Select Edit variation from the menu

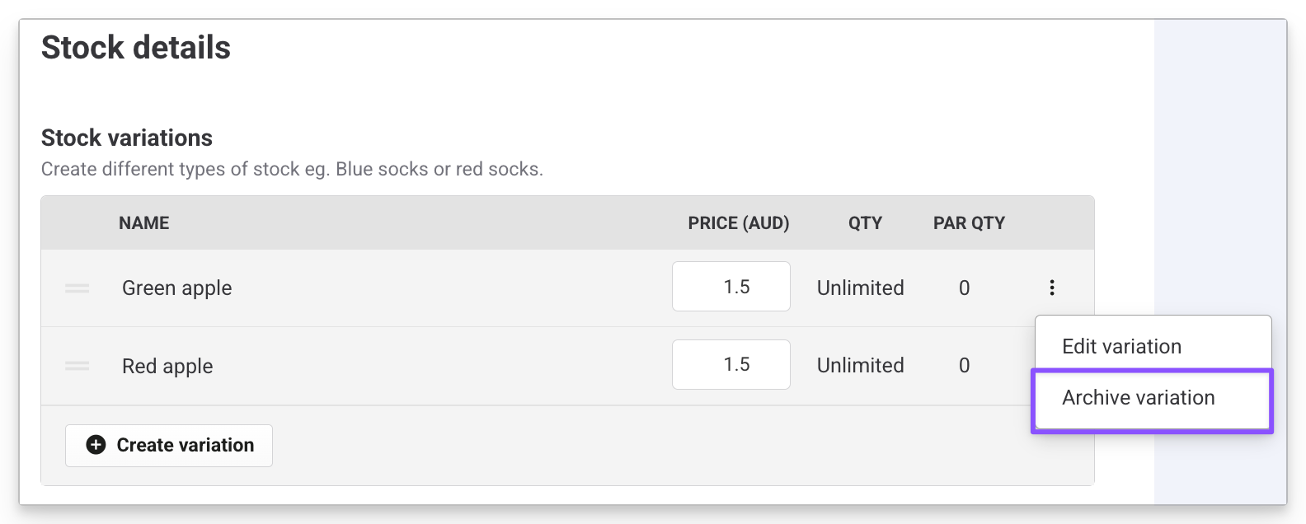[x=1121, y=346]
